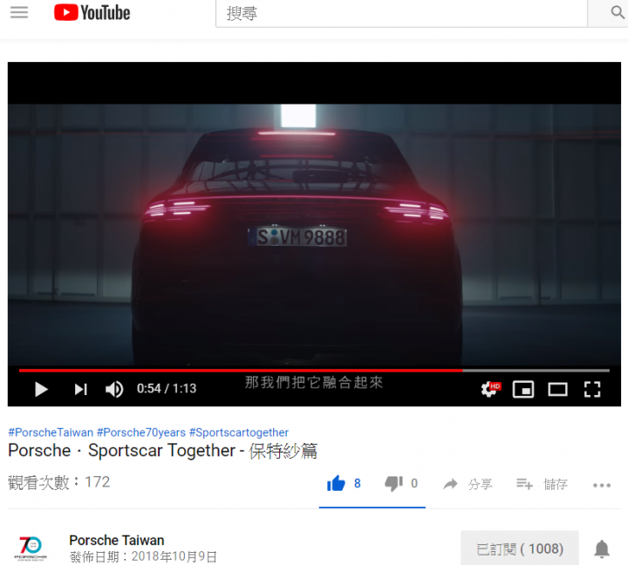Click the search magnifier button
This screenshot has height=565, width=628.
click(618, 12)
